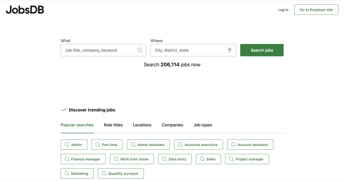This screenshot has height=181, width=344.
Task: Click the trending arrow icon beside Discover
Action: click(x=64, y=110)
